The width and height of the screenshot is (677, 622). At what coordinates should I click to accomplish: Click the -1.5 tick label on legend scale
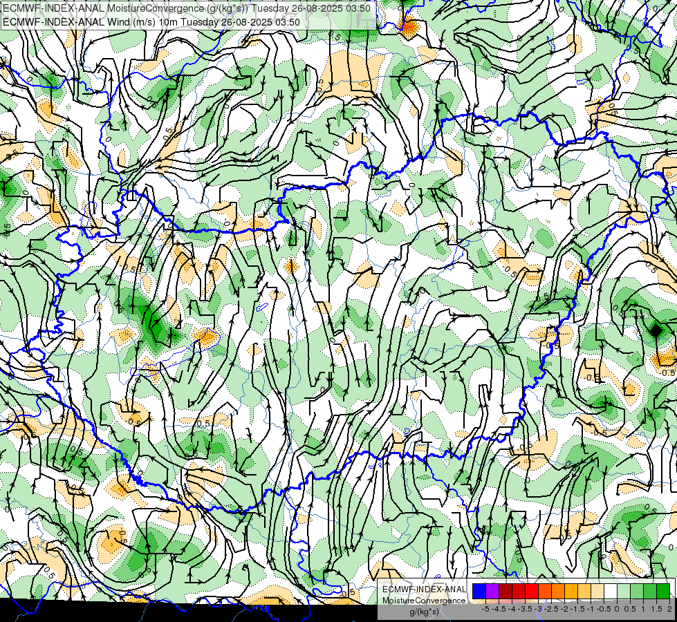pos(577,609)
